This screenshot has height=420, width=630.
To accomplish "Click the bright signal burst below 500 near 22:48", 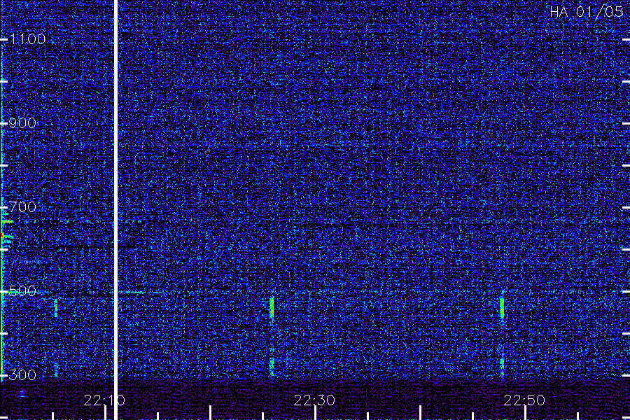I will pos(502,308).
